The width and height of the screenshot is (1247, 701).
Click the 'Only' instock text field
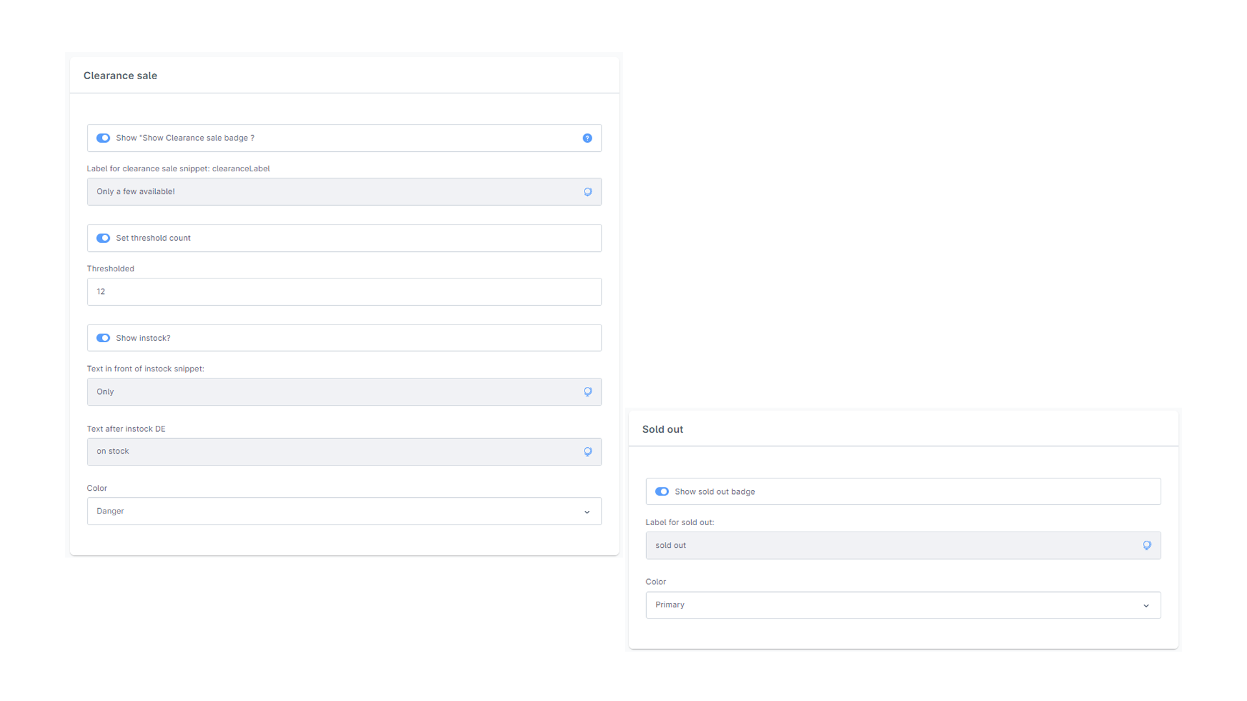pyautogui.click(x=344, y=392)
